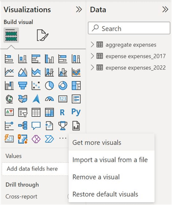This screenshot has height=205, width=172.
Task: Insert a Line chart visual
Action: [9, 72]
